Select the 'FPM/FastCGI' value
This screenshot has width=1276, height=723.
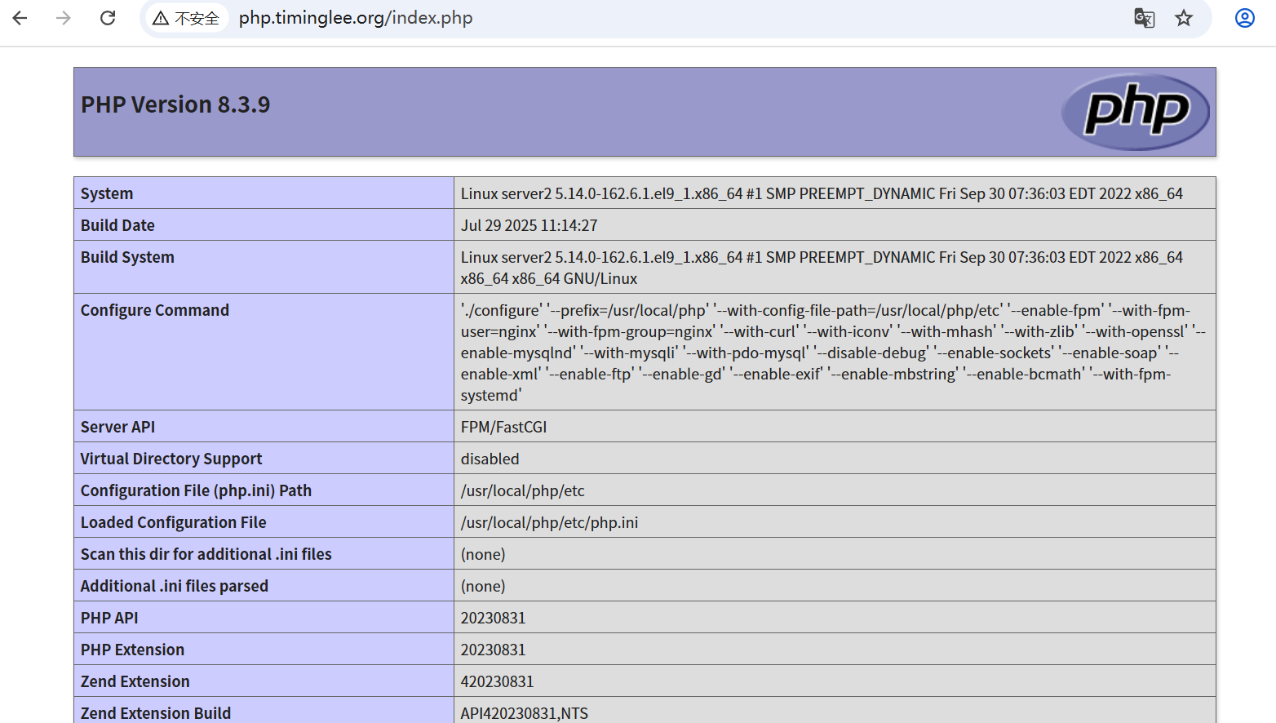click(x=503, y=427)
